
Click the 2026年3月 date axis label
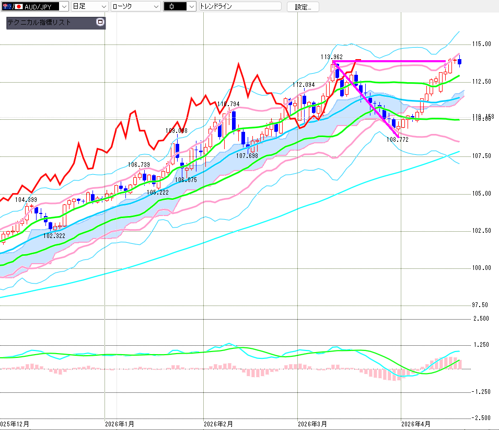312,423
